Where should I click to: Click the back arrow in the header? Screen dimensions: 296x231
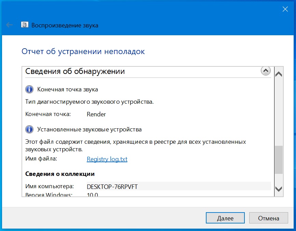(10, 25)
